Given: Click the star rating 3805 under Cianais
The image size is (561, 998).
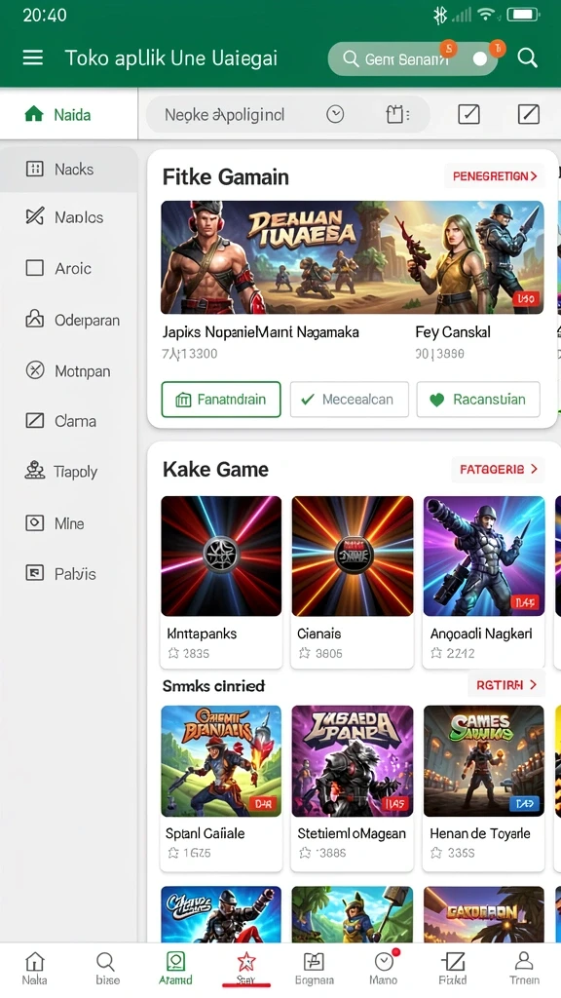Looking at the screenshot, I should click(x=320, y=653).
